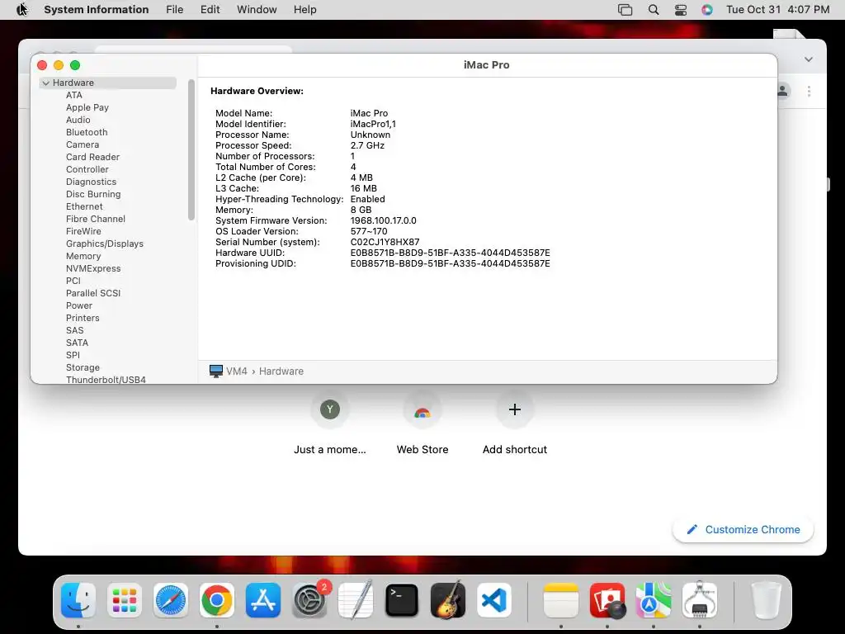Open System Information chip icon in dock
Screen dimensions: 845x634
pyautogui.click(x=700, y=600)
